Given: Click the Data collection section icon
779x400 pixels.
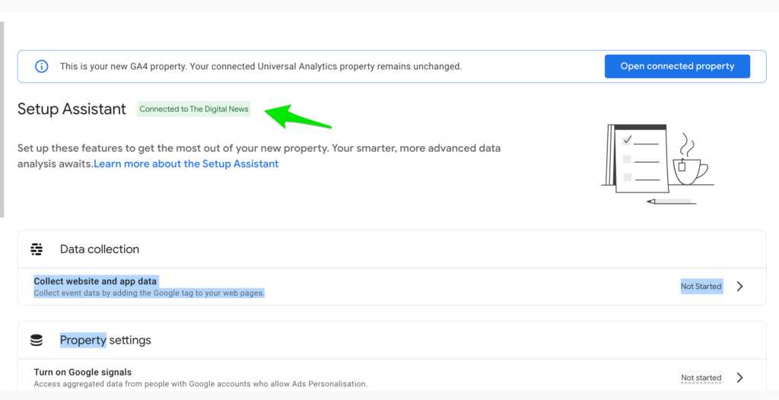Looking at the screenshot, I should (37, 249).
